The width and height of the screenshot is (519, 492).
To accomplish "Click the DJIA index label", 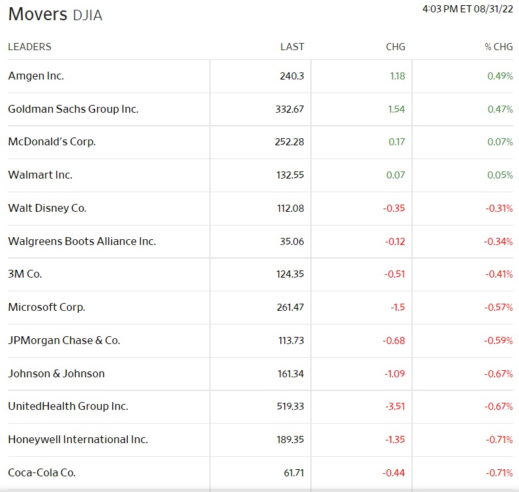I will point(87,15).
